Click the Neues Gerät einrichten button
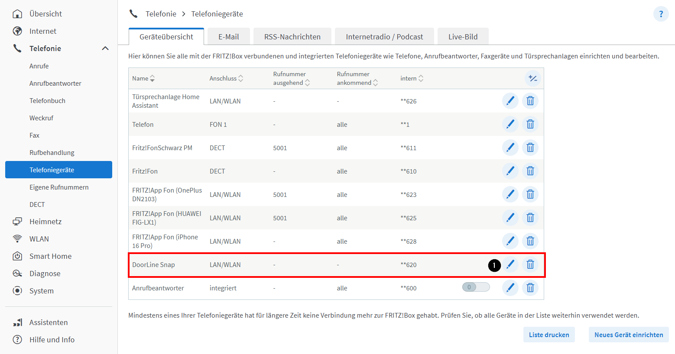This screenshot has height=354, width=675. point(628,335)
